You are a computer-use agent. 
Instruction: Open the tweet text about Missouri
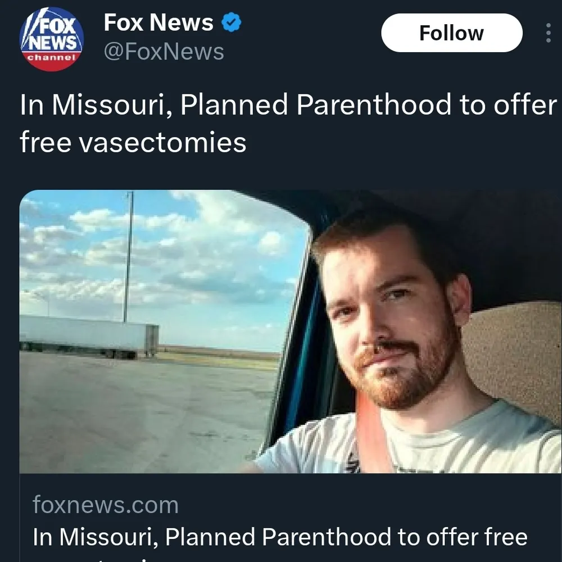tap(288, 123)
